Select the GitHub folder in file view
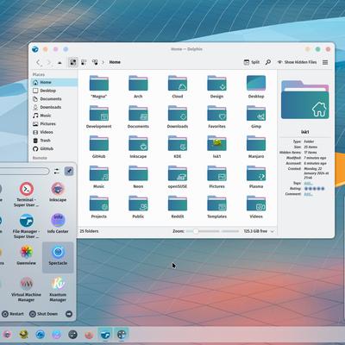The height and width of the screenshot is (345, 345). click(99, 147)
